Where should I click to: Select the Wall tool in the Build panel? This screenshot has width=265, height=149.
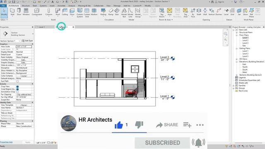pos(12,12)
